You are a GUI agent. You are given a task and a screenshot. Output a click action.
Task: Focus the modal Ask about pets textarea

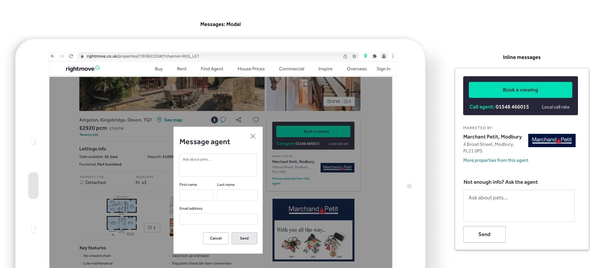point(218,165)
